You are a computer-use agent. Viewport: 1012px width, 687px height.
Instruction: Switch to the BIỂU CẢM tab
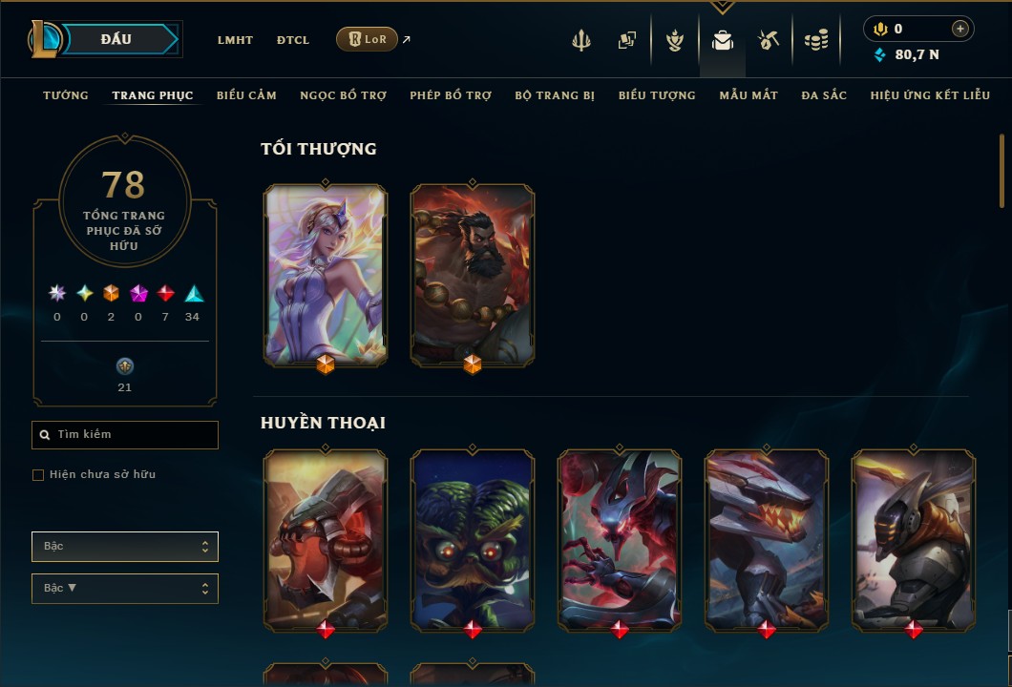tap(246, 95)
